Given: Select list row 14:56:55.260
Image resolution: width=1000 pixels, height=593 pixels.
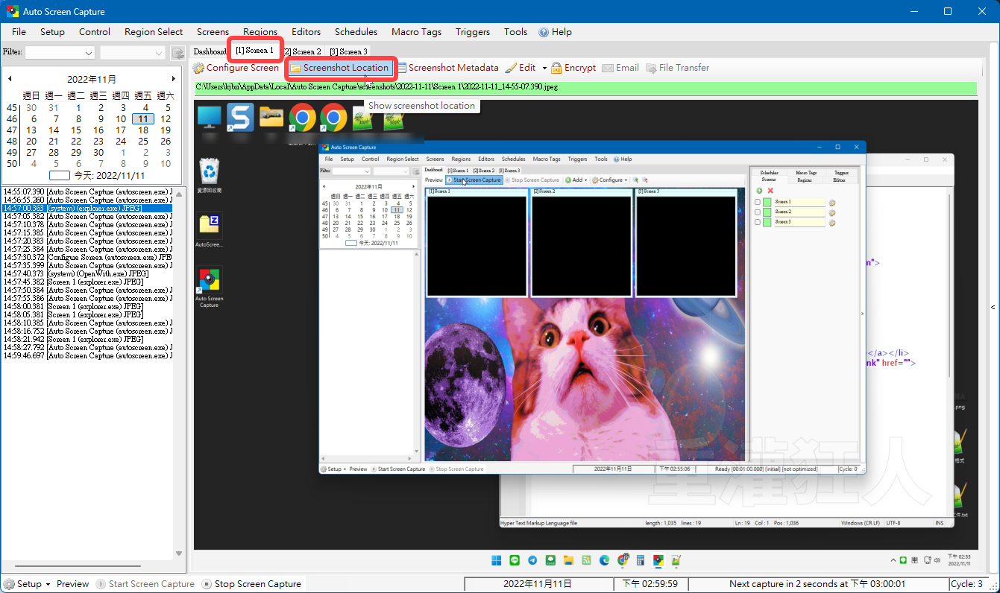Looking at the screenshot, I should pyautogui.click(x=87, y=200).
